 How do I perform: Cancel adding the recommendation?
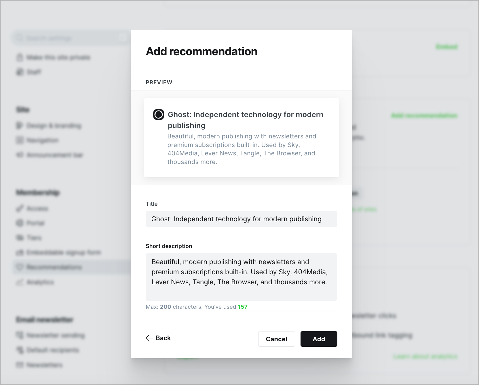pyautogui.click(x=276, y=339)
